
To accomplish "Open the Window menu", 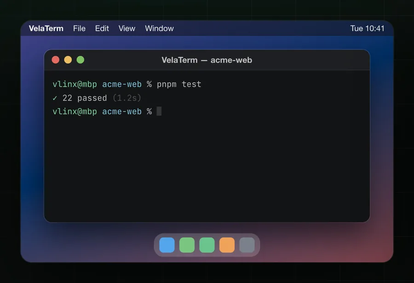I will [x=159, y=28].
